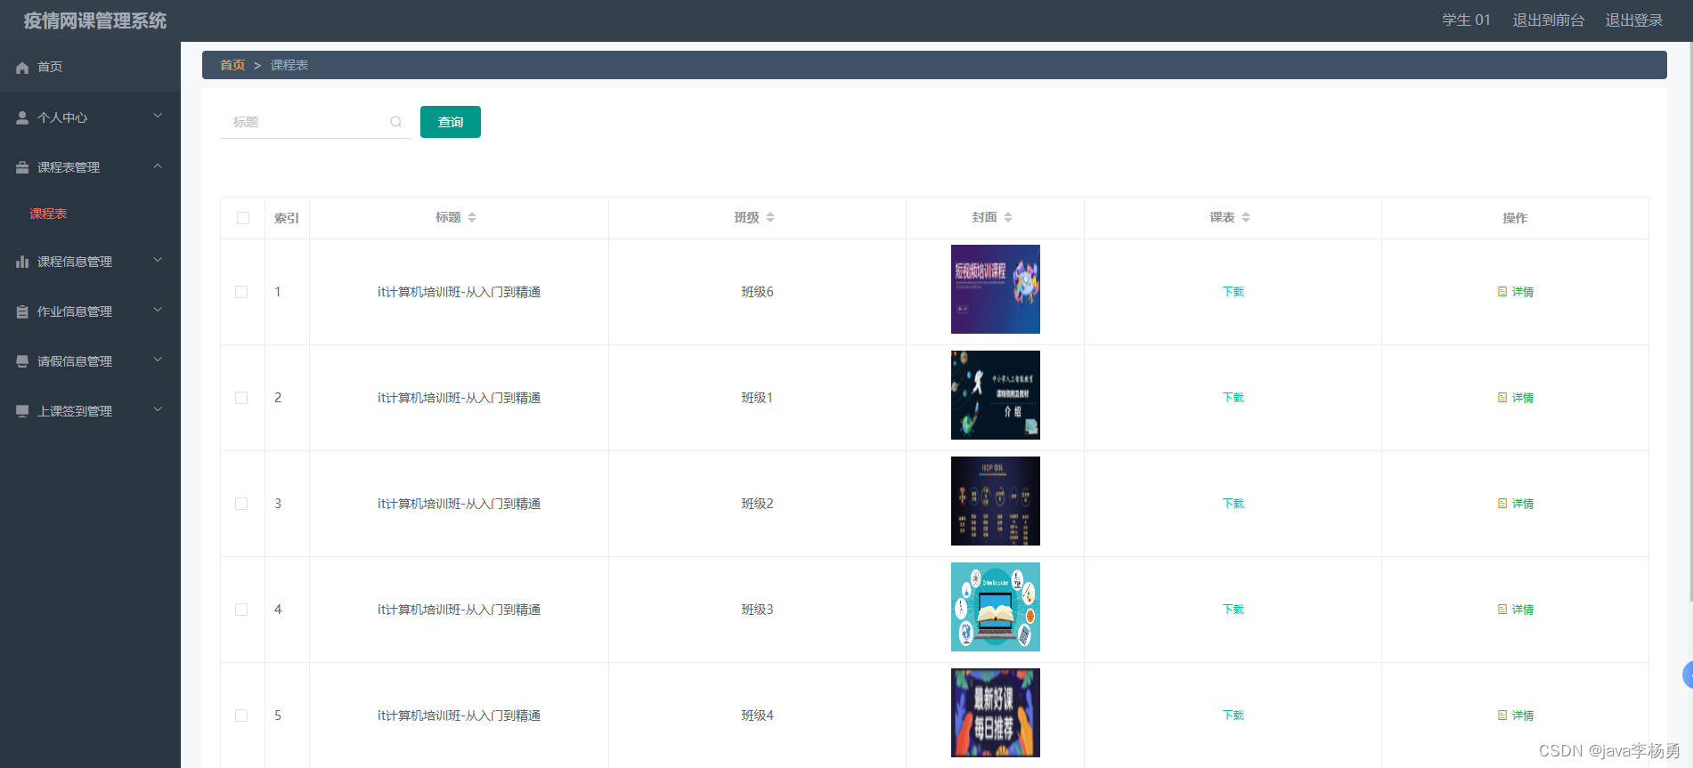Sort the 课表 column using its arrows
The height and width of the screenshot is (768, 1693).
click(x=1246, y=217)
